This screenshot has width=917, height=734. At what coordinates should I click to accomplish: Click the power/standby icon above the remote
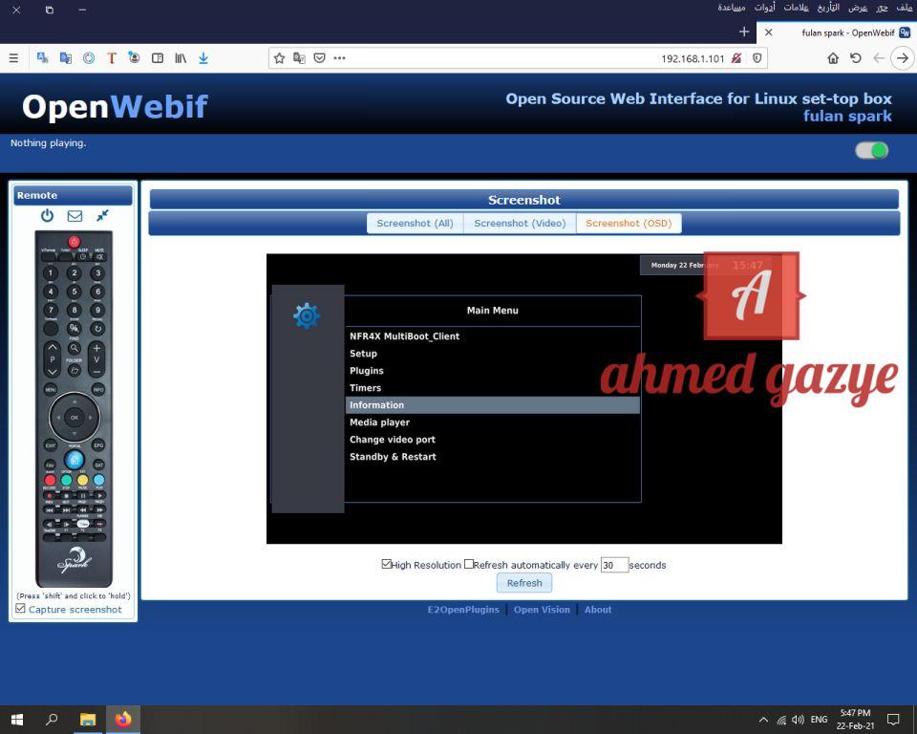[x=48, y=216]
